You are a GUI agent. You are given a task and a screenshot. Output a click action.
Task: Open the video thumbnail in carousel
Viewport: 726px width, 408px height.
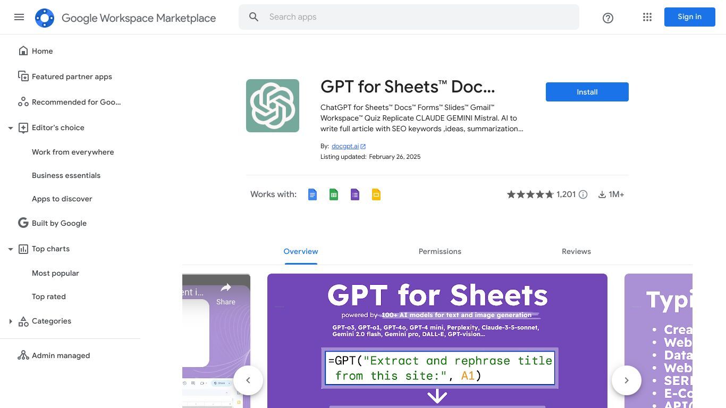click(216, 341)
